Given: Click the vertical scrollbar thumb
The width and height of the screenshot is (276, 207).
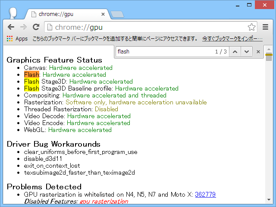Looking at the screenshot, I should [269, 56].
